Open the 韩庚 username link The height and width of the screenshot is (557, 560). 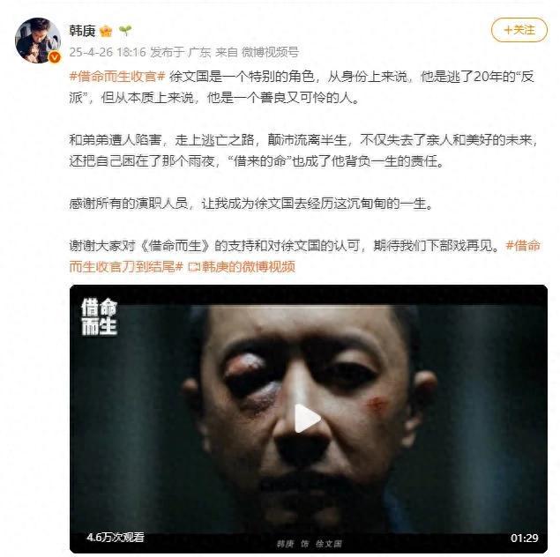82,31
